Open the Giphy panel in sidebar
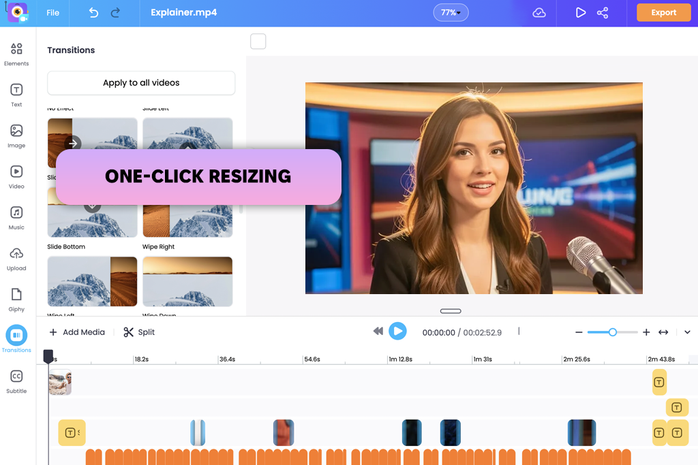Image resolution: width=698 pixels, height=465 pixels. click(16, 300)
